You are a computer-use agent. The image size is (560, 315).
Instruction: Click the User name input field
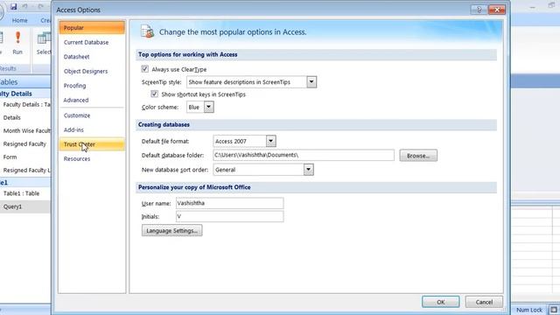click(x=229, y=203)
